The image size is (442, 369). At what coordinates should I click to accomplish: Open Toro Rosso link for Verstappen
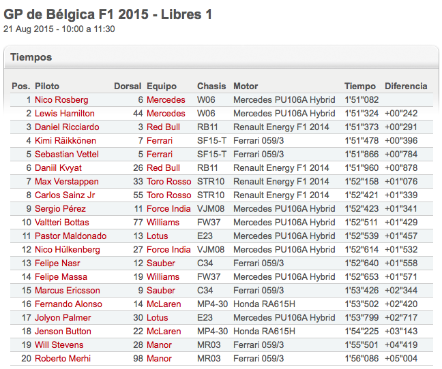point(169,181)
